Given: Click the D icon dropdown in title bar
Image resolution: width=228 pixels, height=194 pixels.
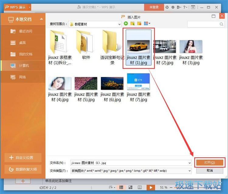Looking at the screenshot, I should (x=179, y=7).
